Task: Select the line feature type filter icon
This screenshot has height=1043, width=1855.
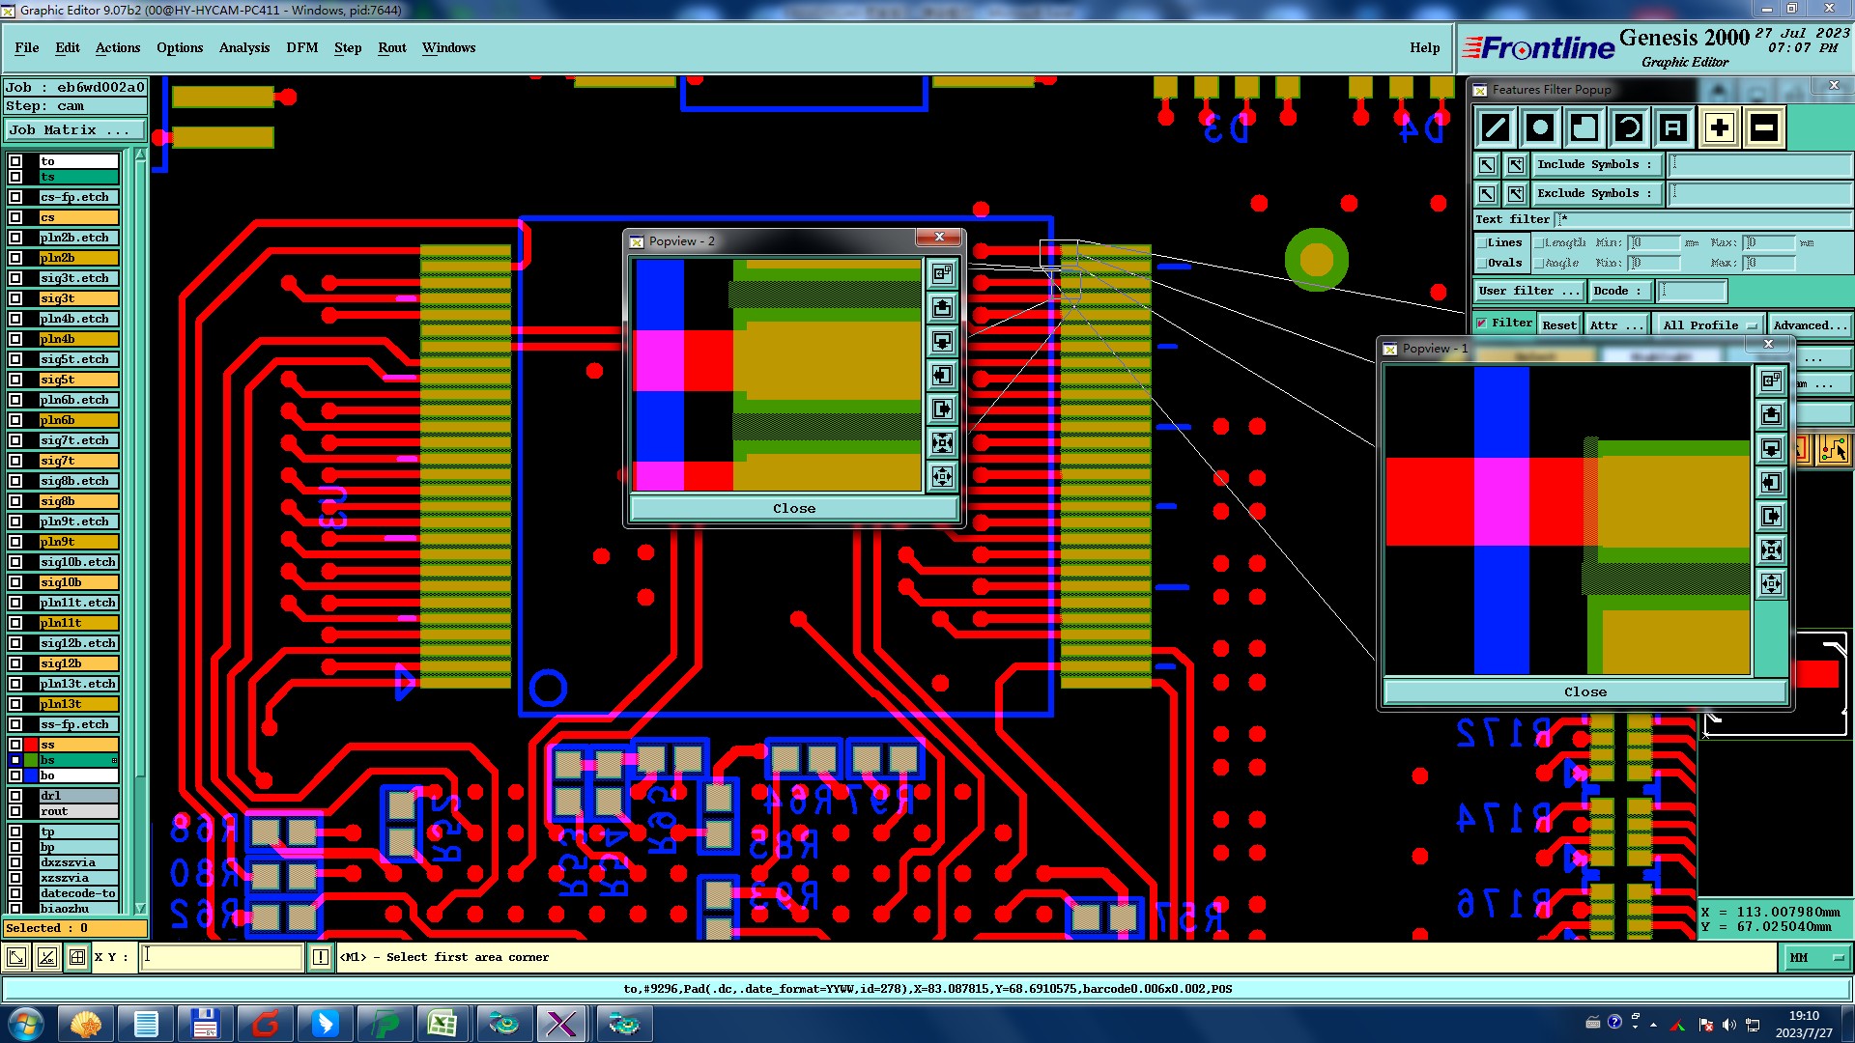Action: [x=1495, y=127]
